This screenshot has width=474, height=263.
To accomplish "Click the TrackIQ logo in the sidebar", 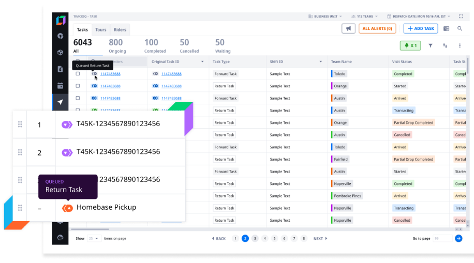I will pyautogui.click(x=61, y=20).
